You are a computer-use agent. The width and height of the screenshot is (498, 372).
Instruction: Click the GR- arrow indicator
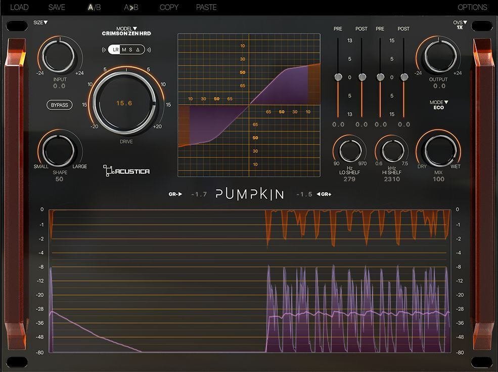point(175,194)
